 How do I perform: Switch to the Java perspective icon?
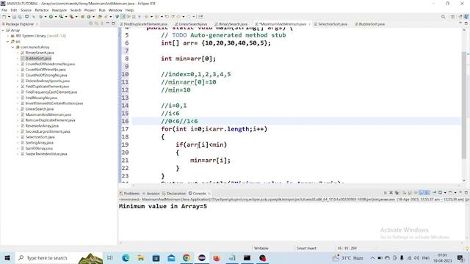point(466,17)
